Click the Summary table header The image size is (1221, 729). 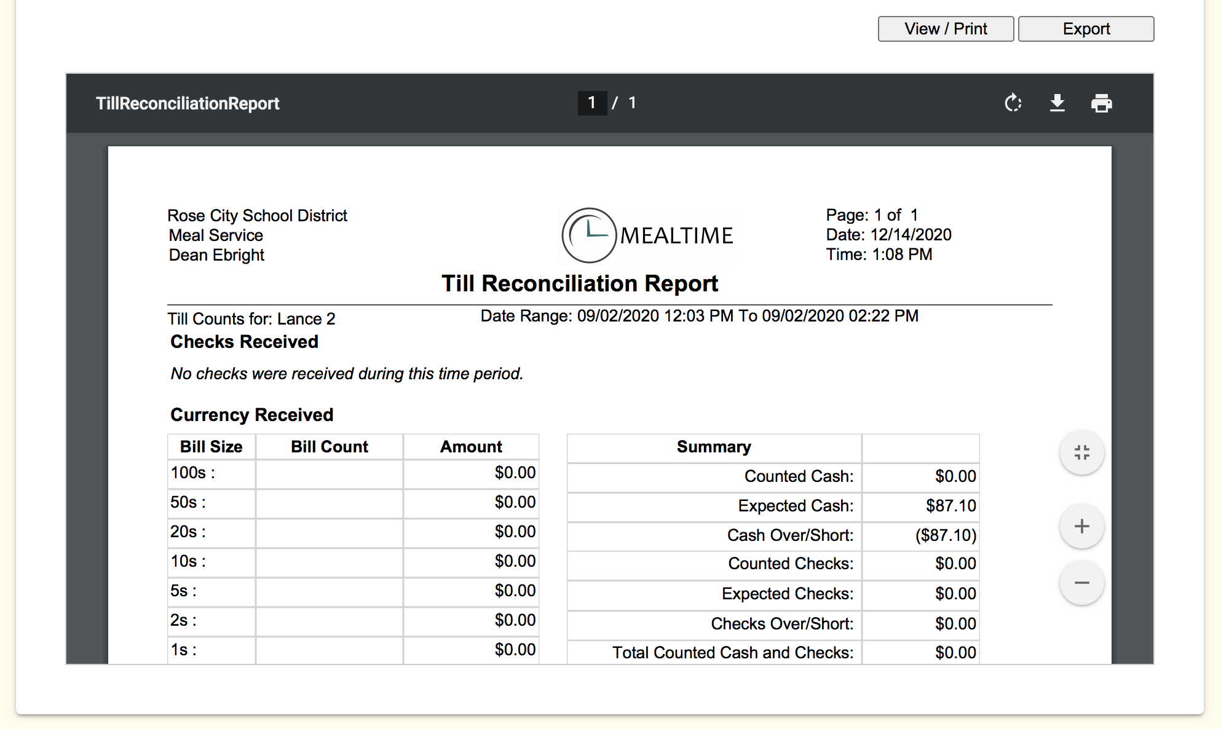pyautogui.click(x=713, y=447)
